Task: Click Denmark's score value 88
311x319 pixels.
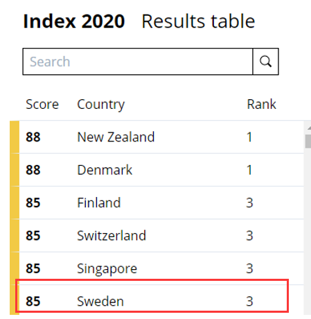Action: click(33, 170)
